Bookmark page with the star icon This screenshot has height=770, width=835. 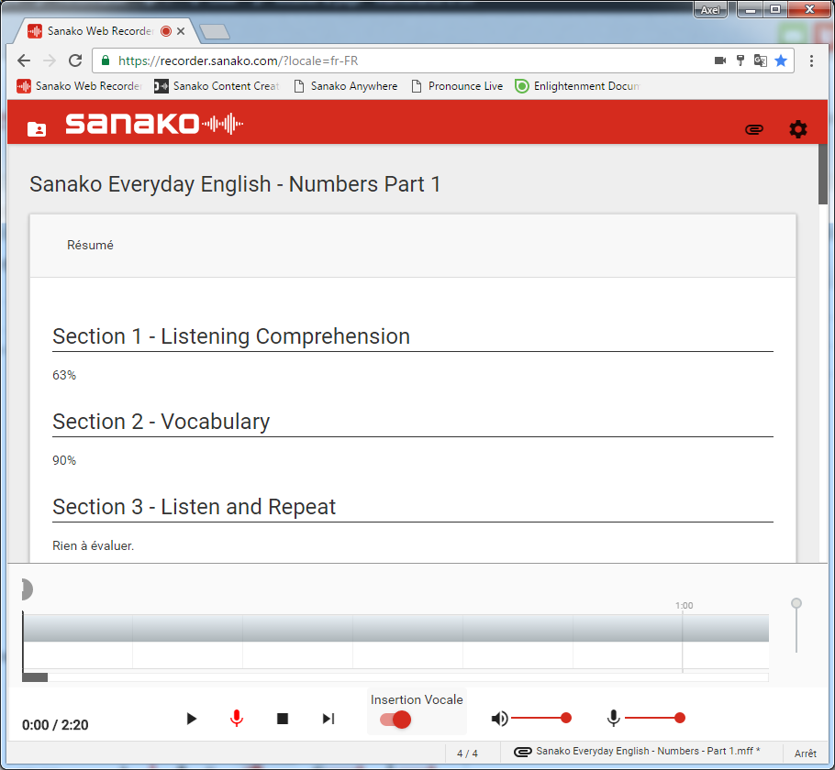click(781, 60)
